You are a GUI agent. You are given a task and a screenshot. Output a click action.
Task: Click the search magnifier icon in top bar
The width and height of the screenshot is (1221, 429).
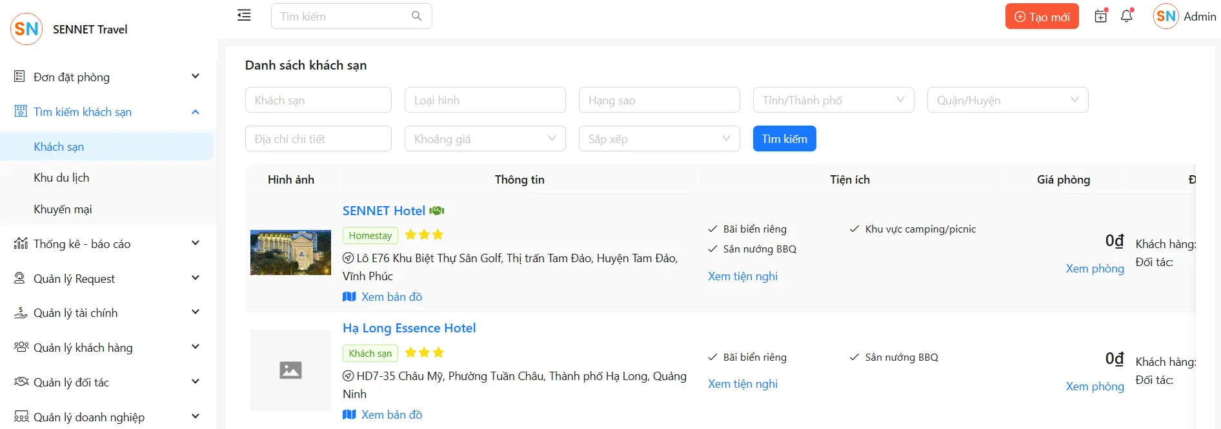(x=417, y=16)
